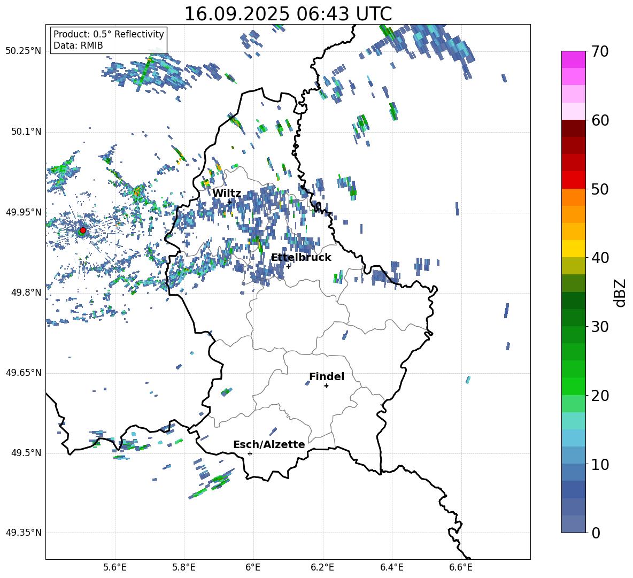Click the 70 tick on the colorbar
Viewport: 633px width, 578px height.
(600, 52)
